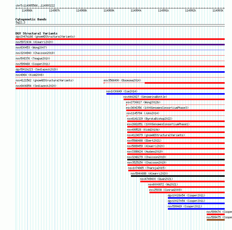Select nsv599469 (Cooper2011) label
232x230 pixels.
(x=185, y=206)
